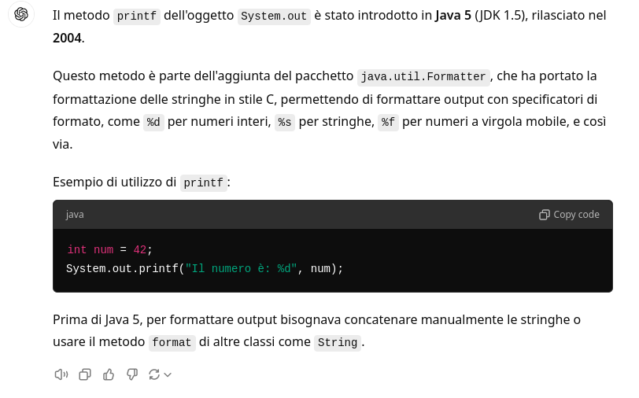Give the response a thumbs up
639x398 pixels.
click(109, 374)
